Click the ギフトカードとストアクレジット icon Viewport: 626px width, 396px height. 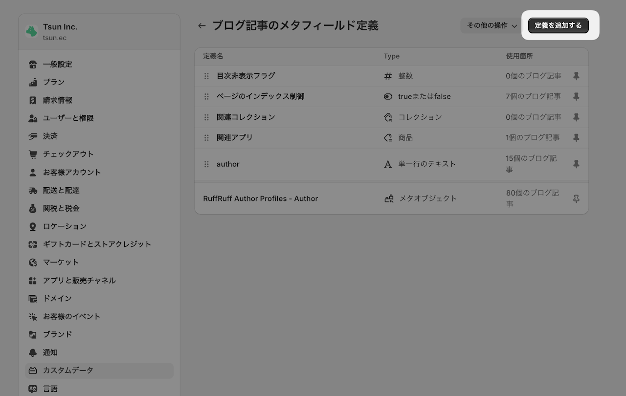coord(33,244)
